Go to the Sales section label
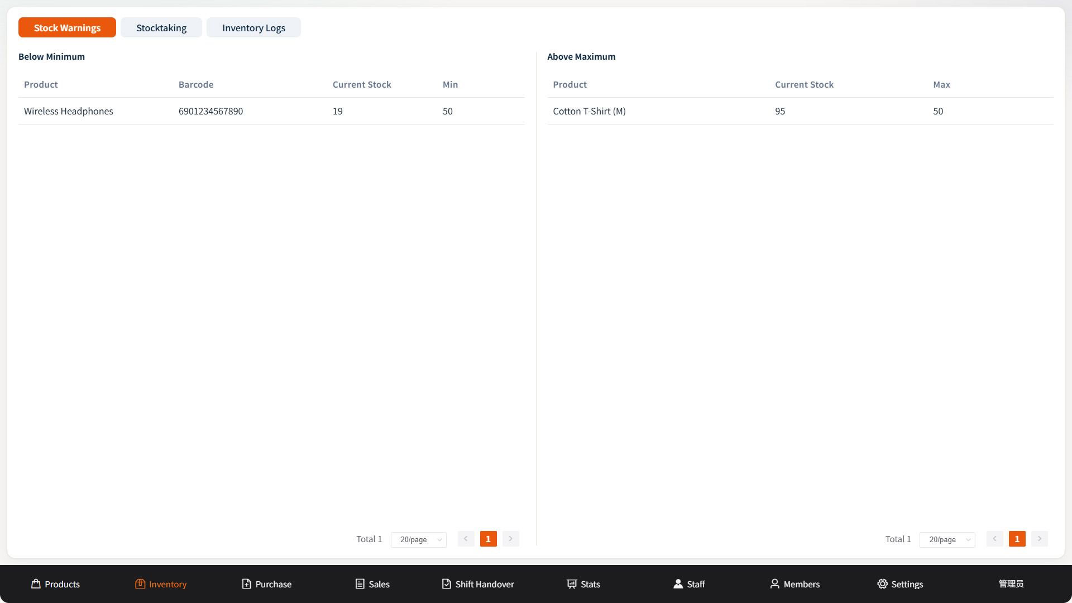This screenshot has width=1072, height=603. click(x=379, y=585)
